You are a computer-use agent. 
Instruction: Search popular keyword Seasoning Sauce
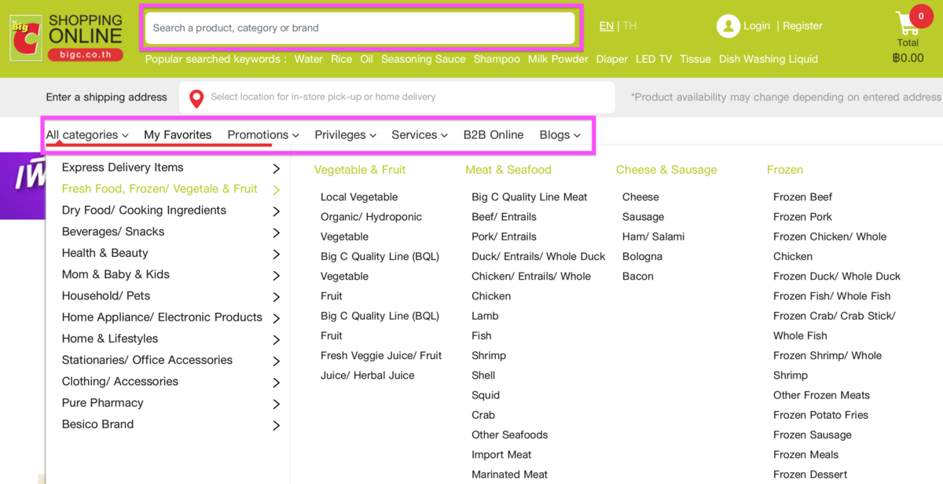pyautogui.click(x=424, y=59)
